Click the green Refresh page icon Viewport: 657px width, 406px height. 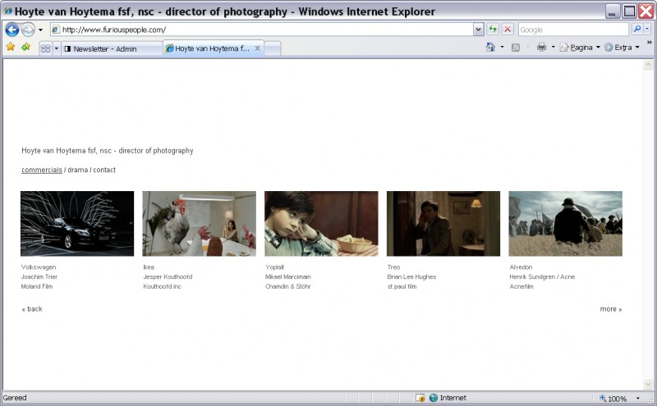tap(493, 30)
